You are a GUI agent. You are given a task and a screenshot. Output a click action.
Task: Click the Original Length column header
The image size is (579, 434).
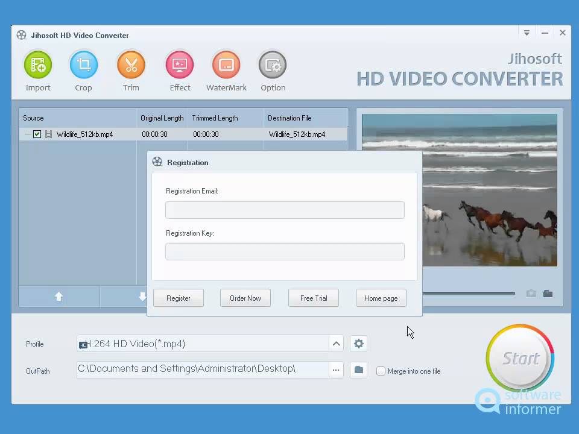pos(162,118)
